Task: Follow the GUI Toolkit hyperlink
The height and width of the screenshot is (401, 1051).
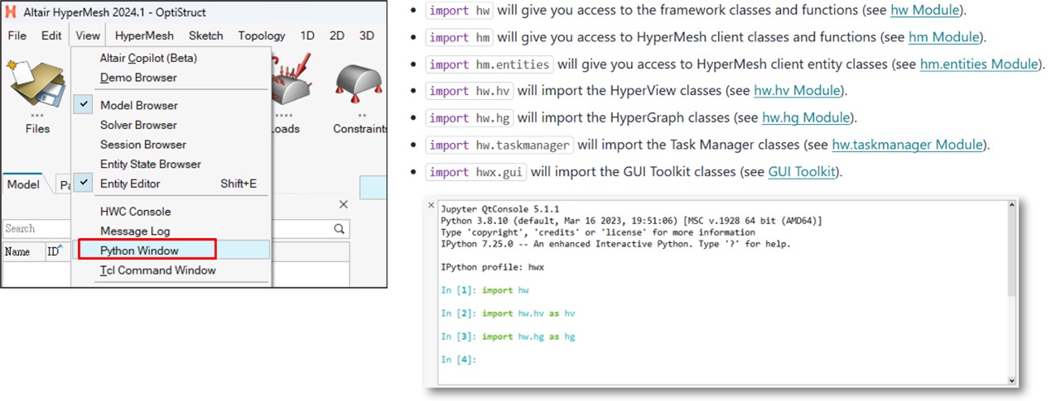Action: point(803,172)
